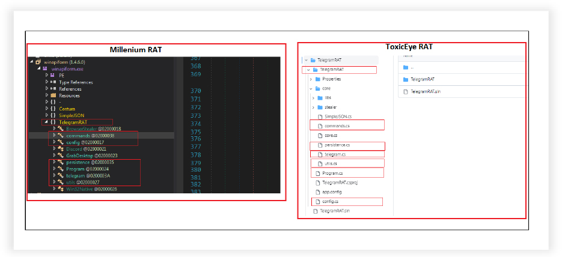Expand the persistence @02000035 class arrow
The width and height of the screenshot is (562, 257).
(x=55, y=163)
